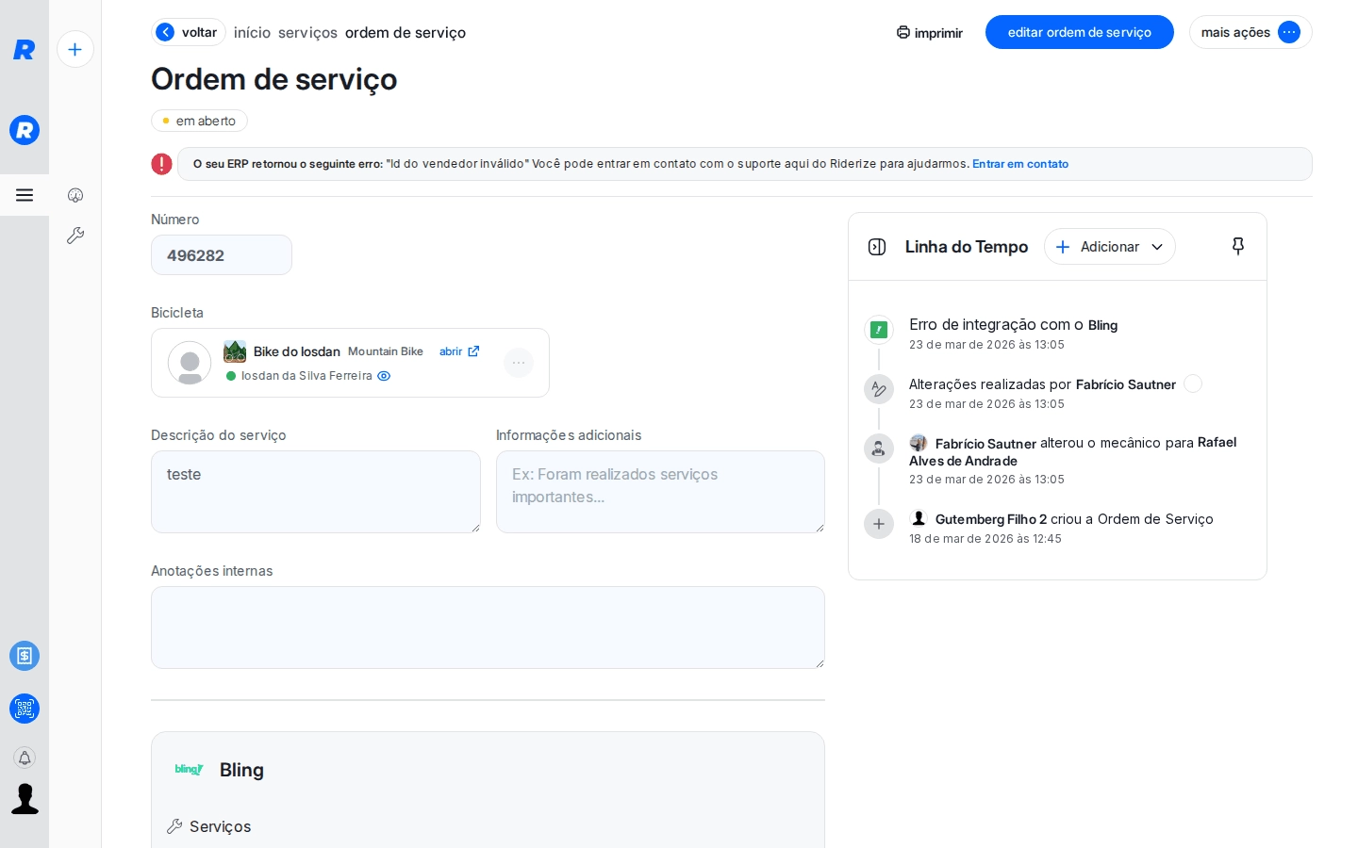Image resolution: width=1358 pixels, height=848 pixels.
Task: Open the mais ações menu
Action: [1250, 32]
